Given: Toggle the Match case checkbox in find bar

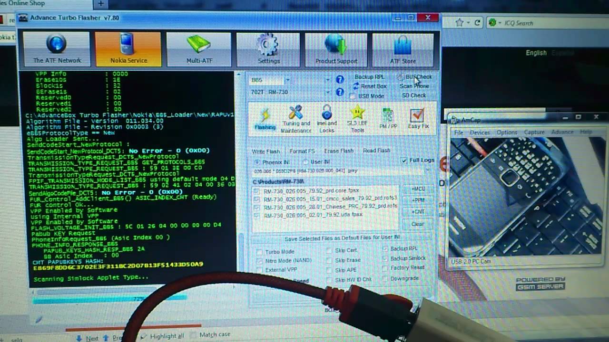Looking at the screenshot, I should coord(210,335).
